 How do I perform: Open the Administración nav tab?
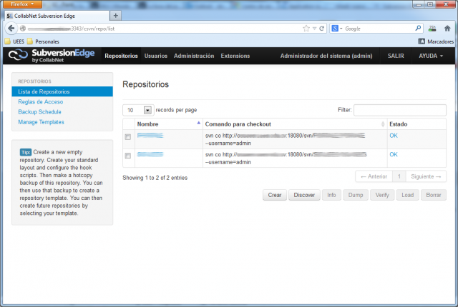194,56
